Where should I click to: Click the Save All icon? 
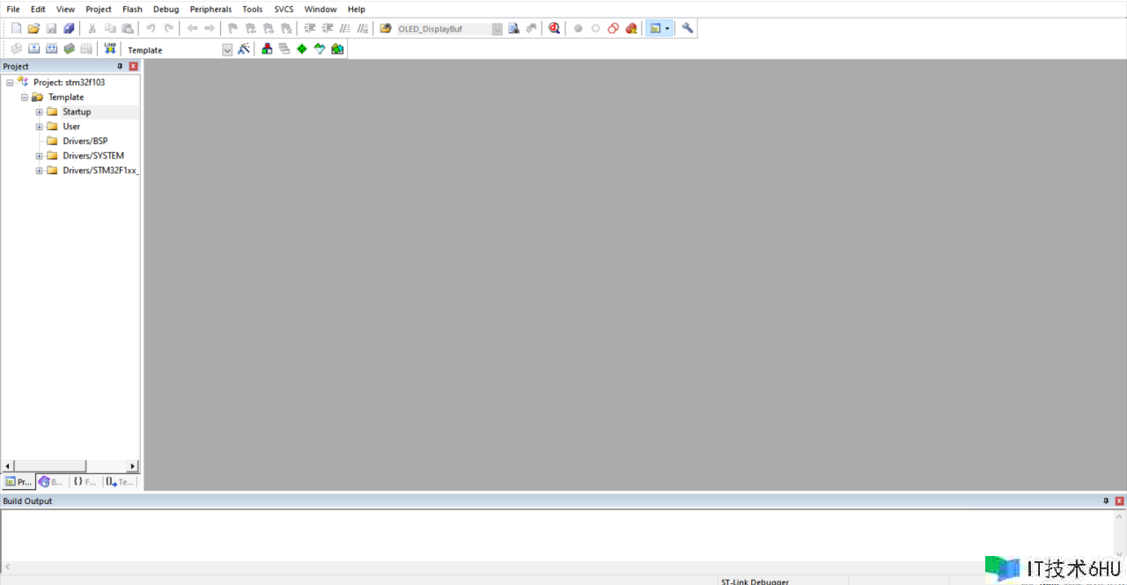pyautogui.click(x=69, y=28)
